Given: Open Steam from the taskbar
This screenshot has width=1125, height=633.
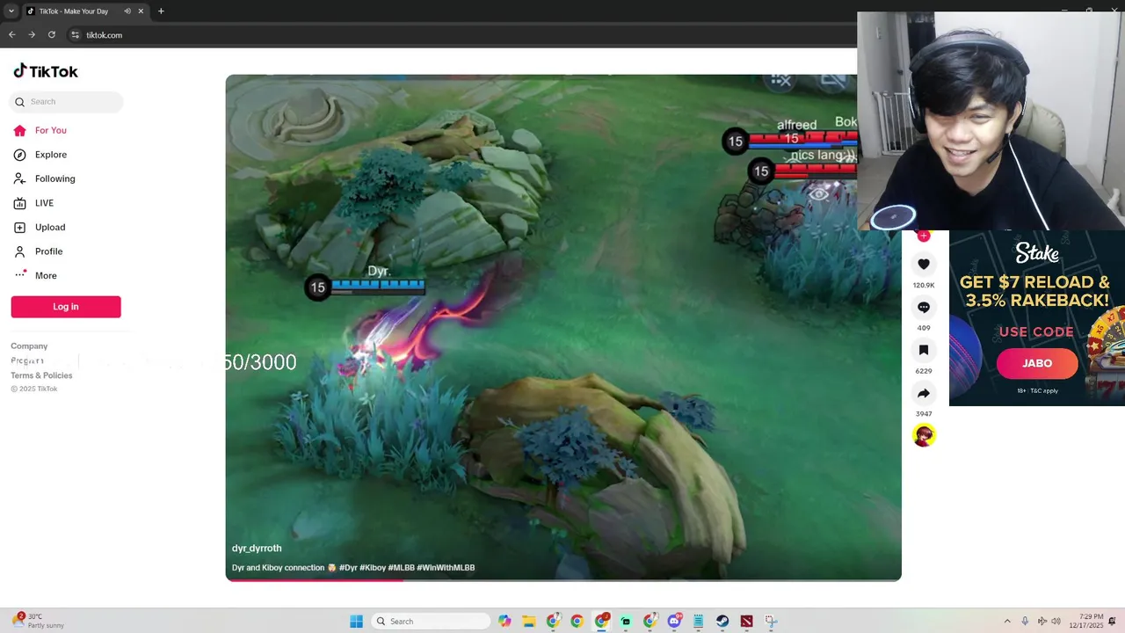Looking at the screenshot, I should (722, 622).
